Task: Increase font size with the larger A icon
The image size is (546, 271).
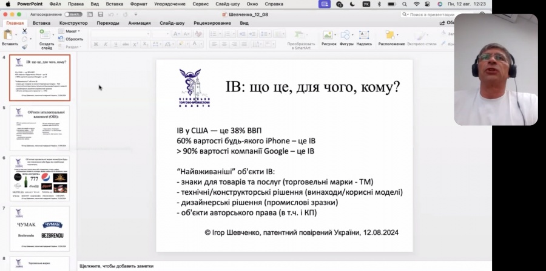Action: coord(177,34)
